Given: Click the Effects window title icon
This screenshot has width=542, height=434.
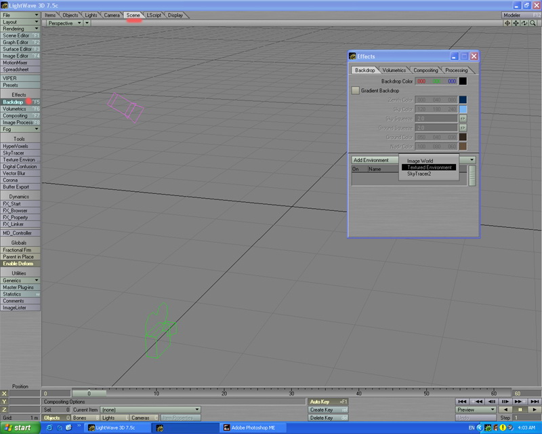Looking at the screenshot, I should [x=352, y=56].
